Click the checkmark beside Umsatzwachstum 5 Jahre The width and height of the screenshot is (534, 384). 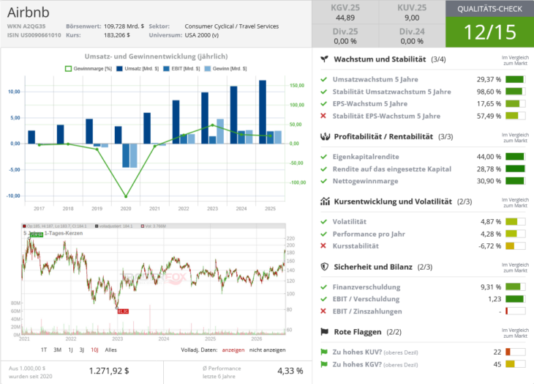pos(323,79)
